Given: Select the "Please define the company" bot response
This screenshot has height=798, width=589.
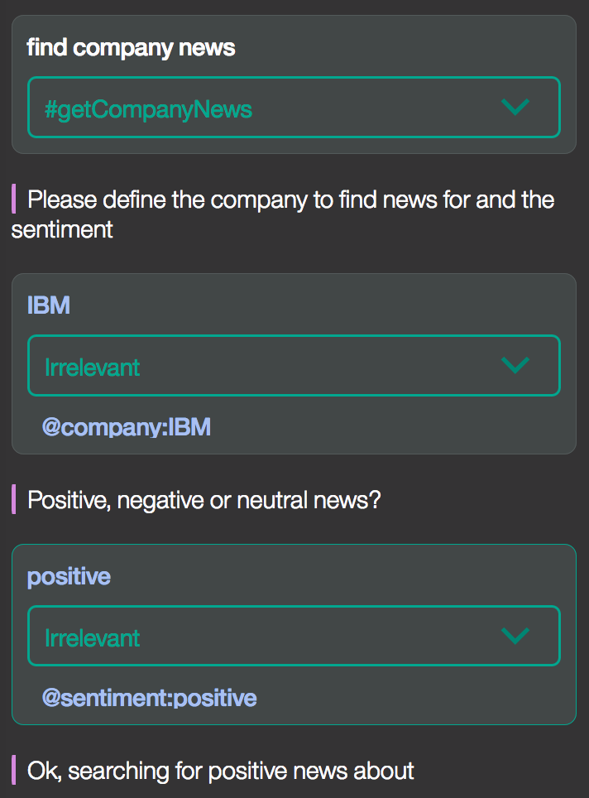Looking at the screenshot, I should pos(283,214).
